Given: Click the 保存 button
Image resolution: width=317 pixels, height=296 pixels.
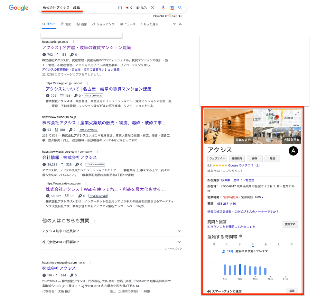Looking at the screenshot, I should 255,158.
